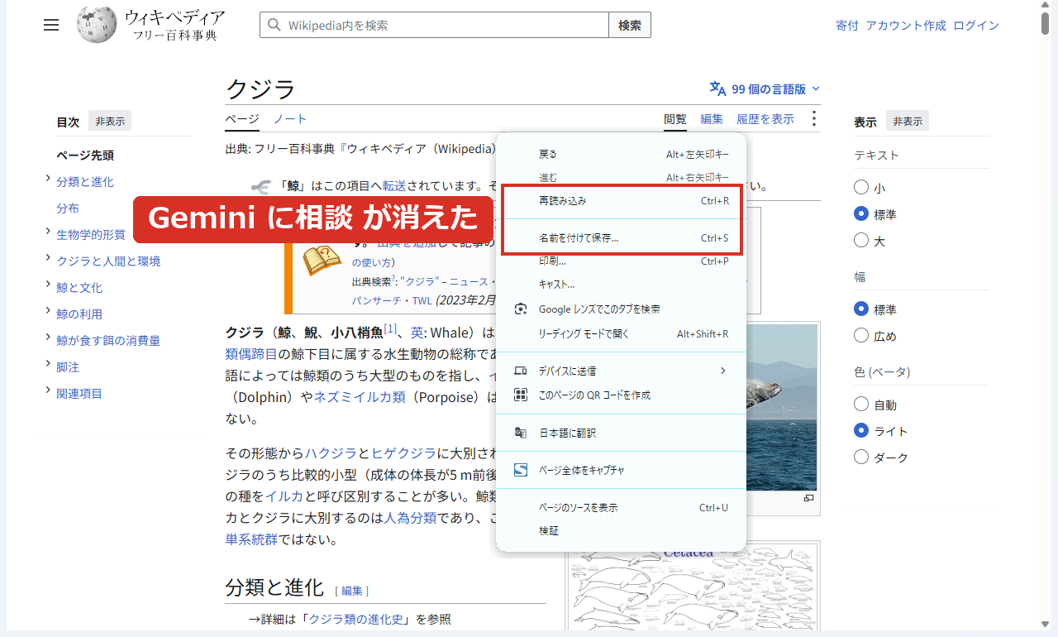This screenshot has height=637, width=1058.
Task: Choose 検証 in the context menu
Action: pyautogui.click(x=621, y=531)
